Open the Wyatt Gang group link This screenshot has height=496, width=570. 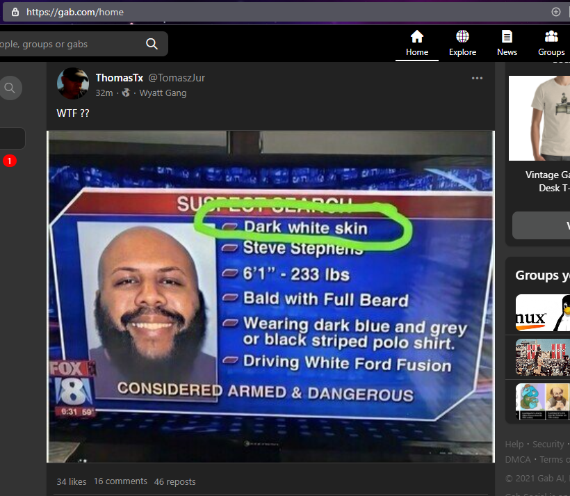163,93
